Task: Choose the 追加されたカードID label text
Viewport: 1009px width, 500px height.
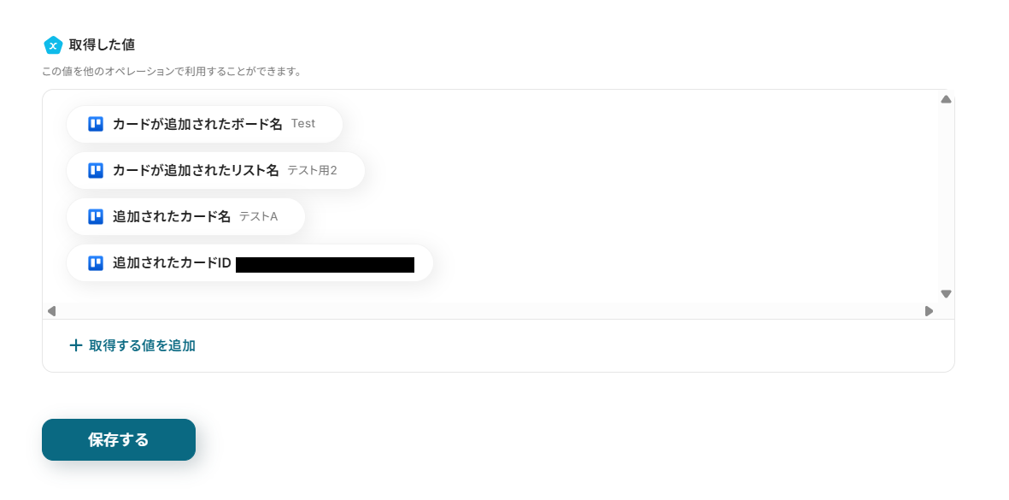Action: (x=172, y=262)
